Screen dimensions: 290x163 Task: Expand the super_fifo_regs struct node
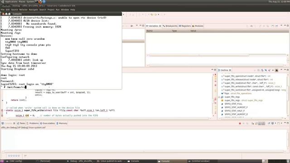tap(219, 97)
